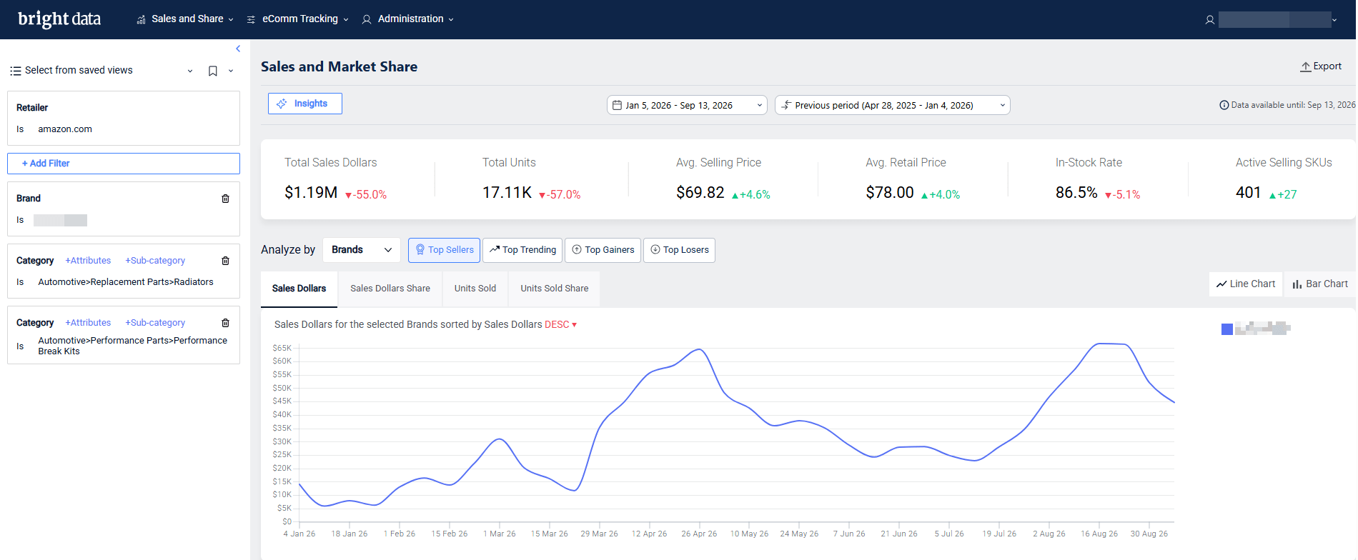This screenshot has width=1358, height=560.
Task: Select Top Losers filter
Action: [679, 250]
